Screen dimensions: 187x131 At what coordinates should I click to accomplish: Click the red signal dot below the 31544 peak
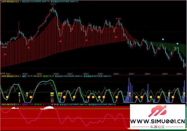coord(116,37)
